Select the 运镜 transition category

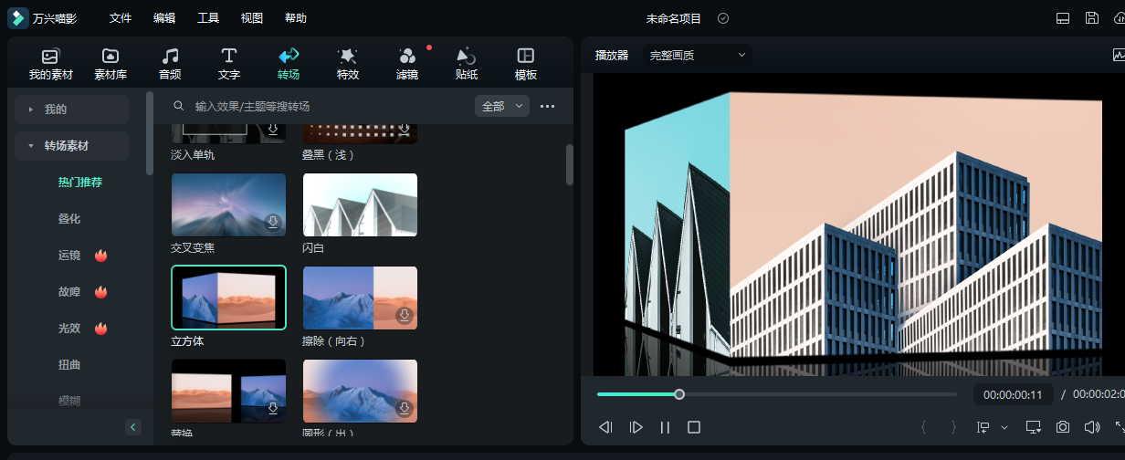[x=70, y=256]
